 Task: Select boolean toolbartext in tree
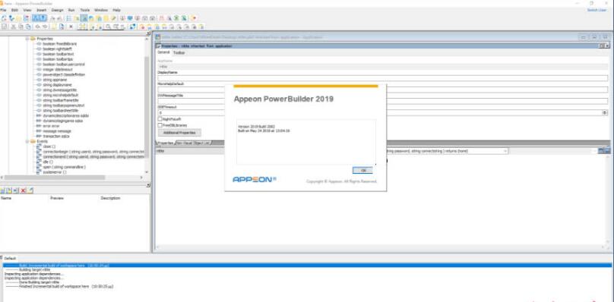click(x=58, y=54)
